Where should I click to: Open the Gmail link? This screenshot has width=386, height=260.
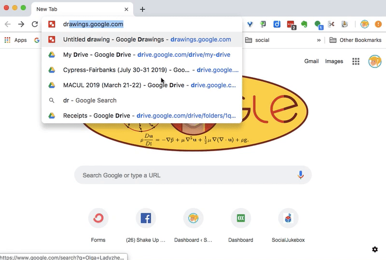(311, 61)
